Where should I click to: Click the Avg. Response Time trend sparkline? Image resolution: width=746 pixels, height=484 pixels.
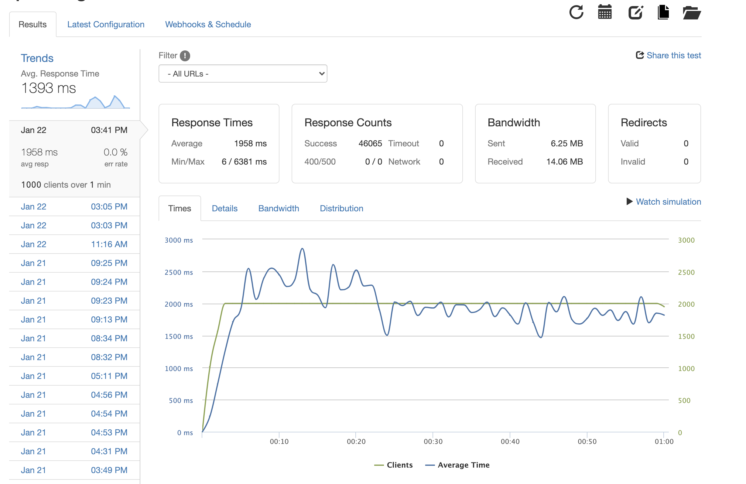click(76, 102)
